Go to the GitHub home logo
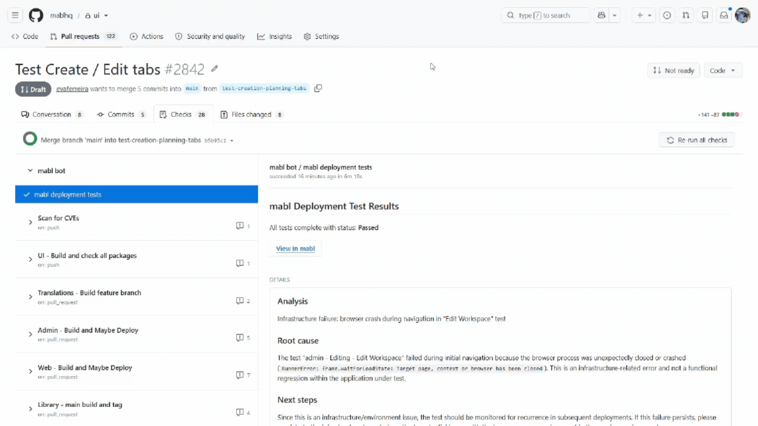This screenshot has height=426, width=758. point(36,16)
